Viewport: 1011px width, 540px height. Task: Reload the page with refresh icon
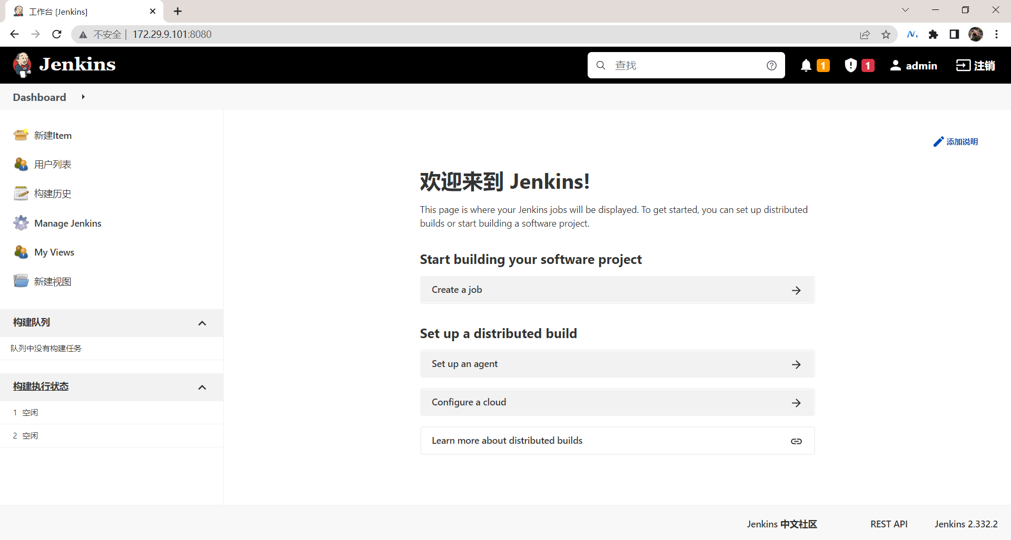click(57, 34)
